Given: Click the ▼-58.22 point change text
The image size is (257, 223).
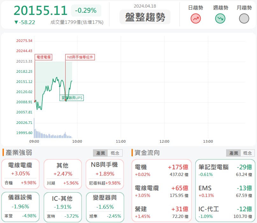Looking at the screenshot, I should coord(25,22).
